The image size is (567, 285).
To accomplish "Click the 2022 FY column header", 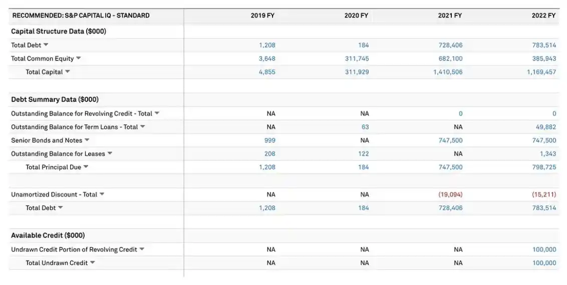I will (x=543, y=15).
